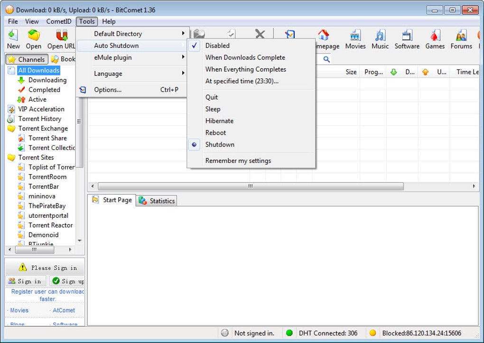Click the Torrent Exchange folder icon
This screenshot has height=343, width=484.
(11, 129)
